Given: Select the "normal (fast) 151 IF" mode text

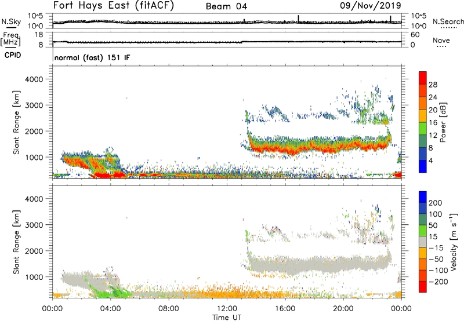Looking at the screenshot, I should coord(92,57).
